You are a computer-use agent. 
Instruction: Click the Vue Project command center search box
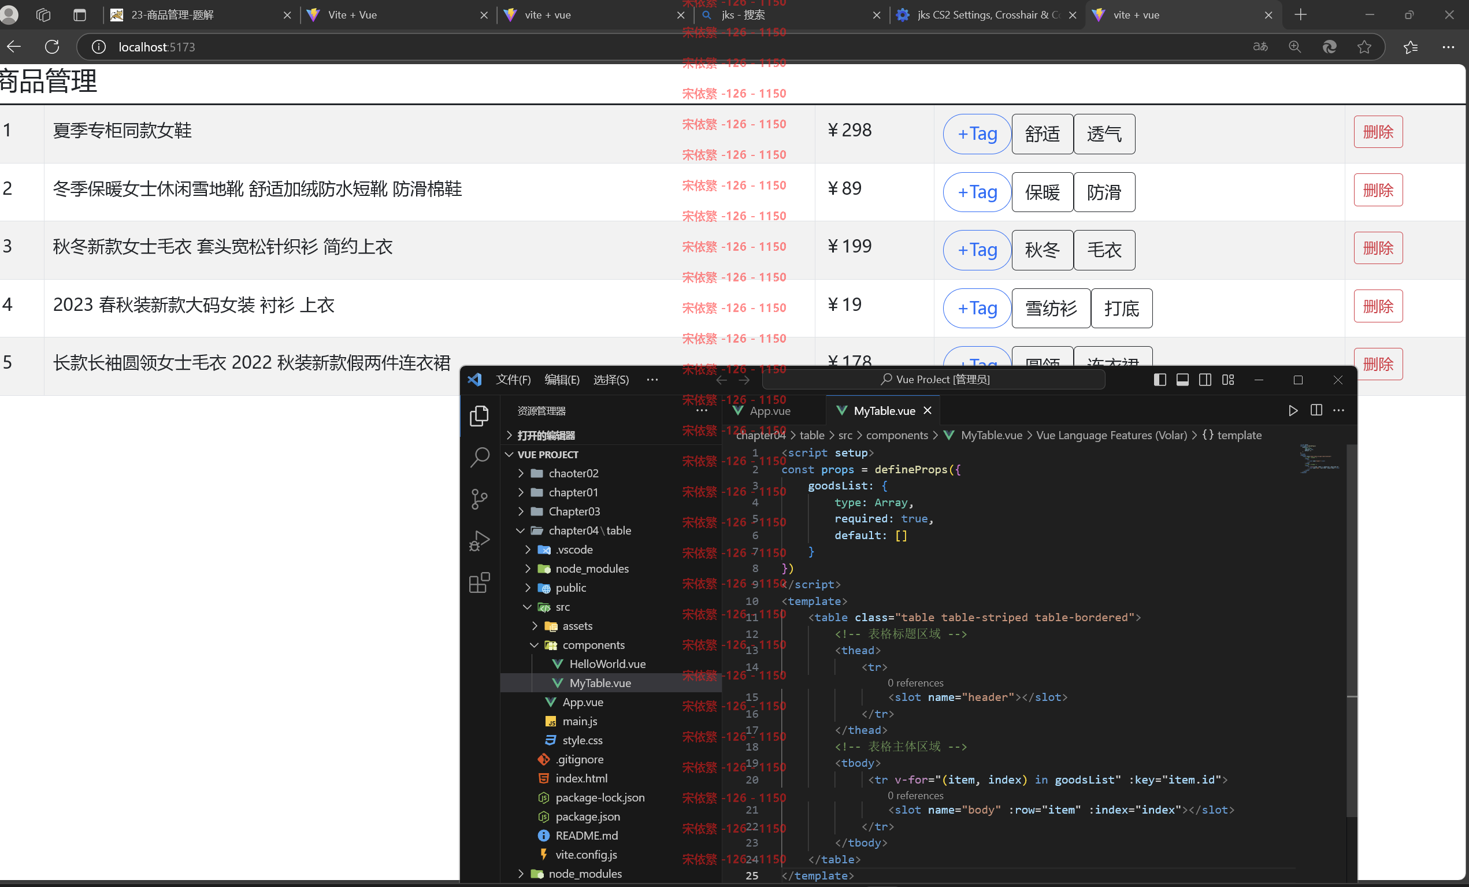coord(934,380)
